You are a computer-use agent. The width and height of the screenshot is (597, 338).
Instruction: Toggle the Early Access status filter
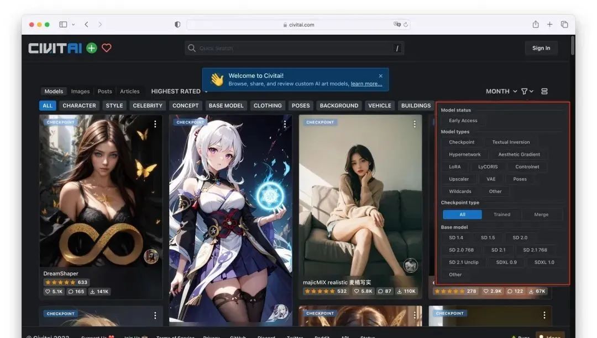463,120
